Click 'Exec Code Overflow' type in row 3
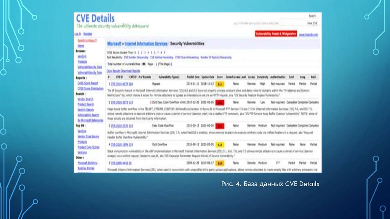This screenshot has width=390, height=219. pos(163,126)
